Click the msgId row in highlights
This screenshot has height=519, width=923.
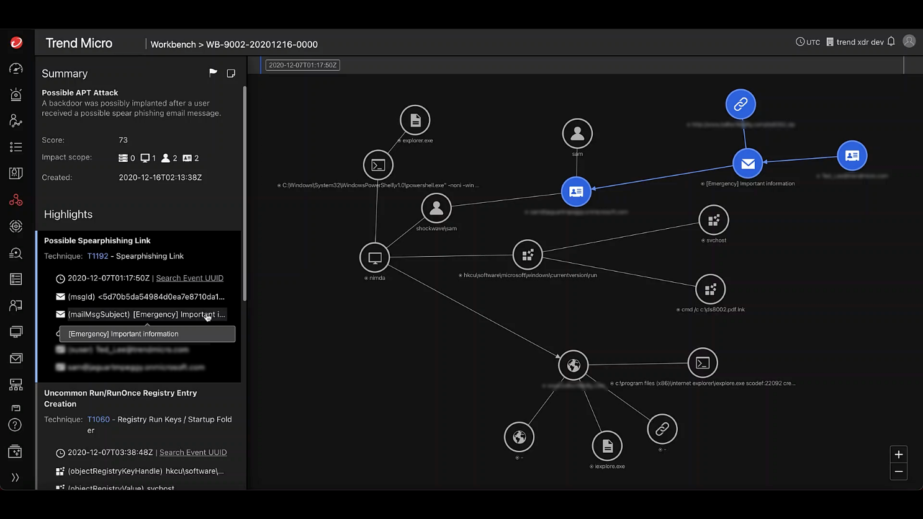141,297
